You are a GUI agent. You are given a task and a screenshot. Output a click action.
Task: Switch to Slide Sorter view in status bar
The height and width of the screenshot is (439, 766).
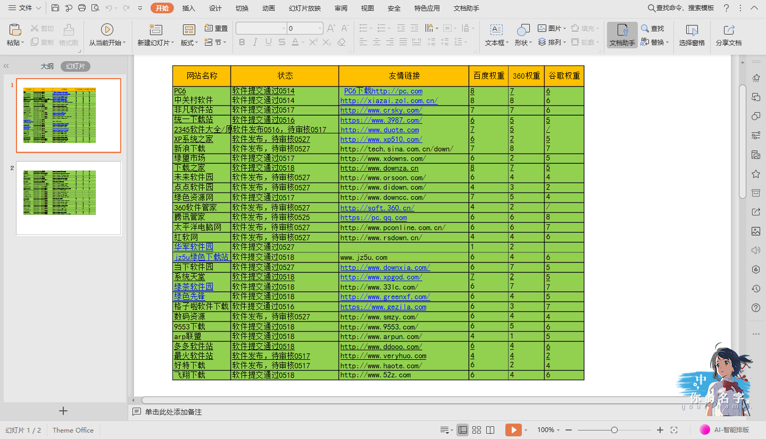477,430
